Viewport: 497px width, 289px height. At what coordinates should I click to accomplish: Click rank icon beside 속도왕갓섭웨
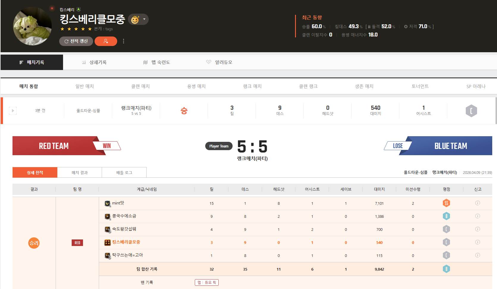tap(108, 229)
